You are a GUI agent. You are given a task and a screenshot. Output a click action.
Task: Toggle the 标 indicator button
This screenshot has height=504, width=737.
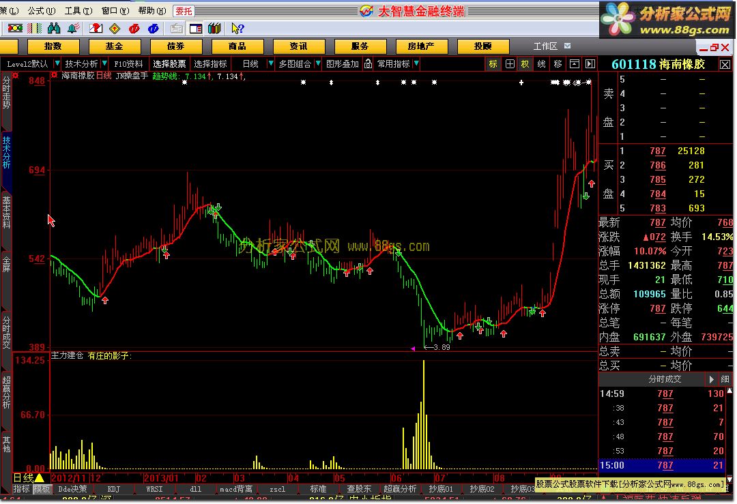[x=493, y=64]
